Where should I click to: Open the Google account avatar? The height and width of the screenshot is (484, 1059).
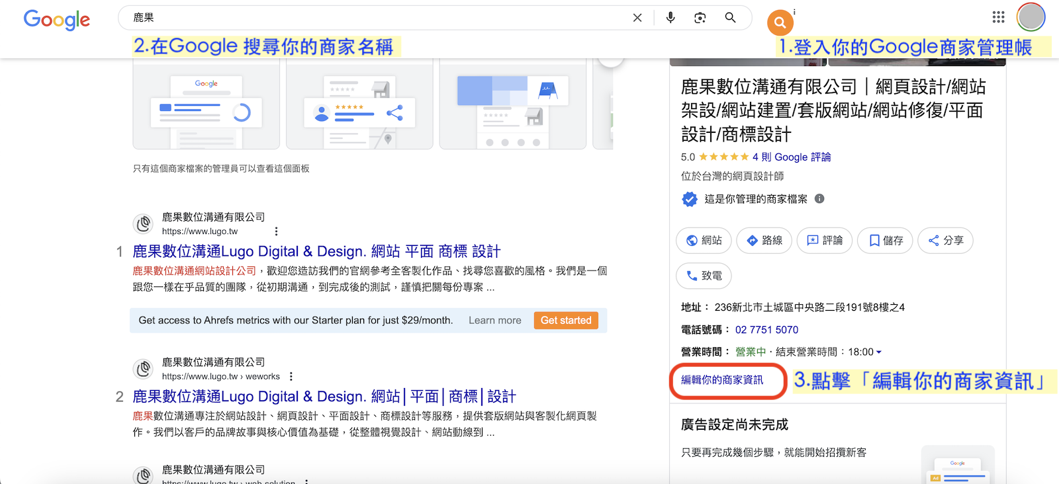(x=1031, y=17)
